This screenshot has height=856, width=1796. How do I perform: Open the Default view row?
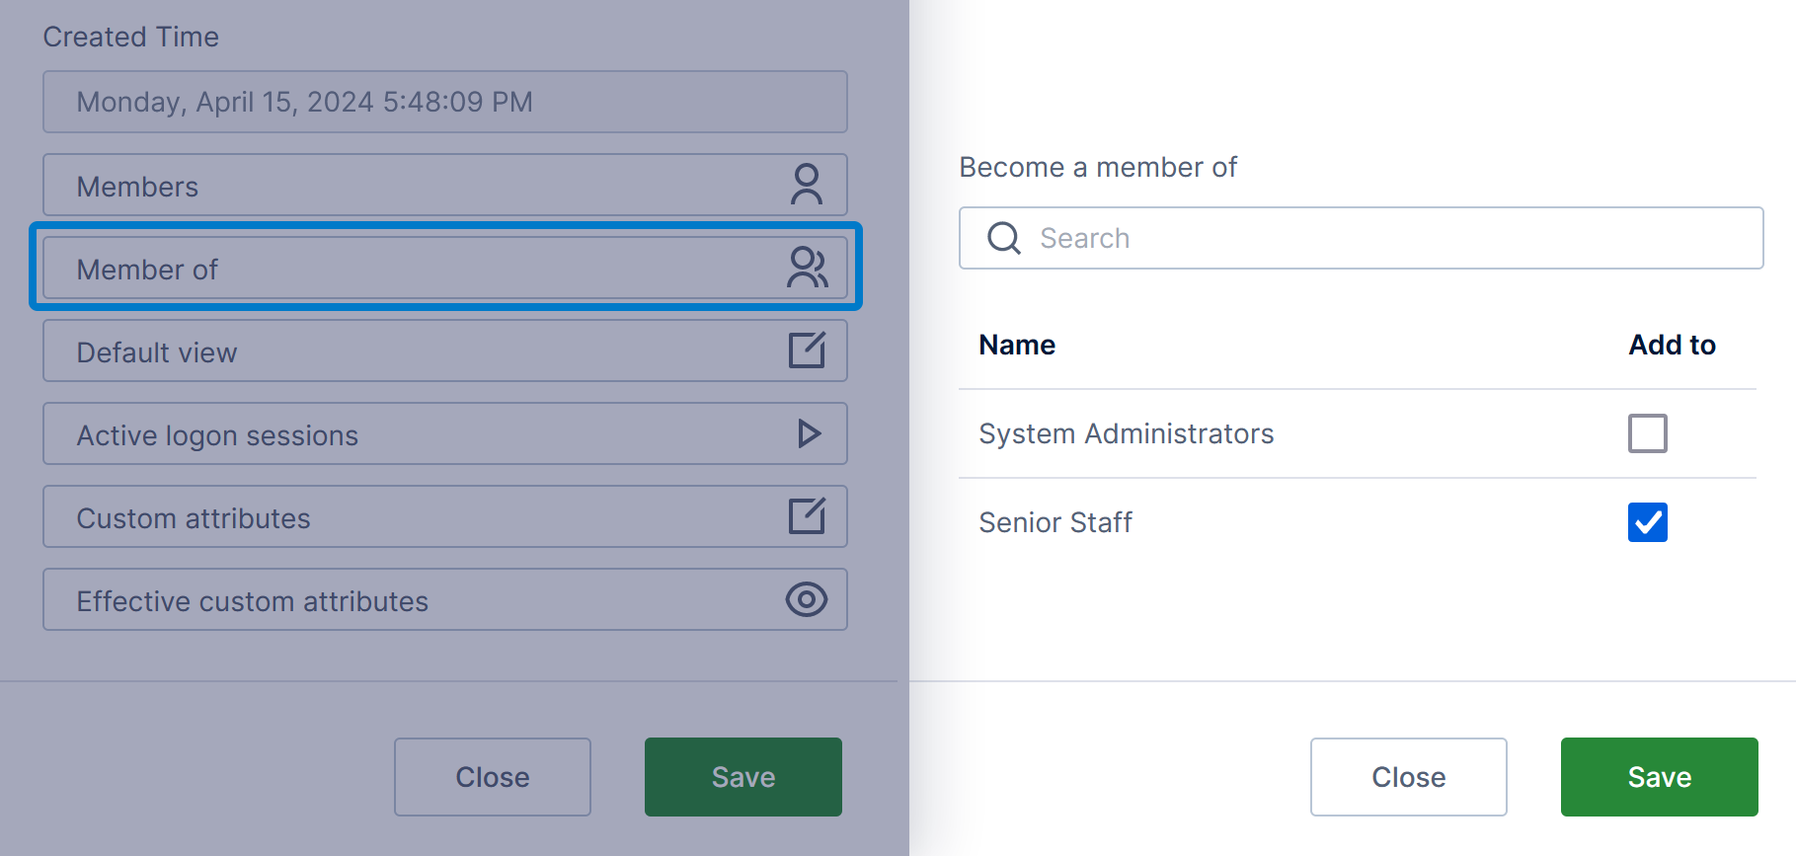click(445, 350)
